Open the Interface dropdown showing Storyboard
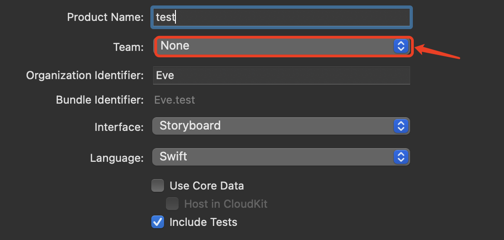The width and height of the screenshot is (504, 240). pyautogui.click(x=273, y=126)
